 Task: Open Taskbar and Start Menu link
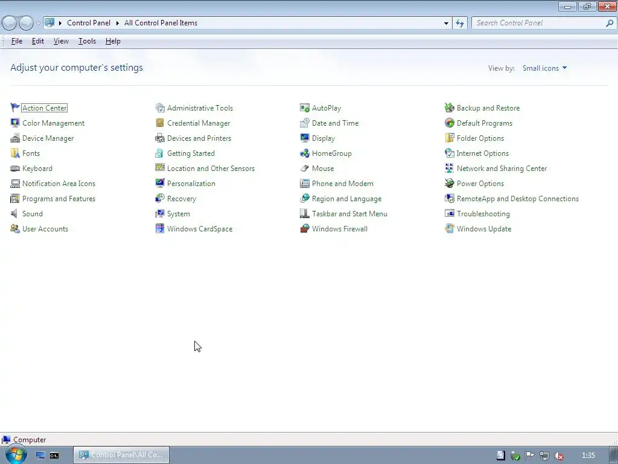pyautogui.click(x=349, y=214)
